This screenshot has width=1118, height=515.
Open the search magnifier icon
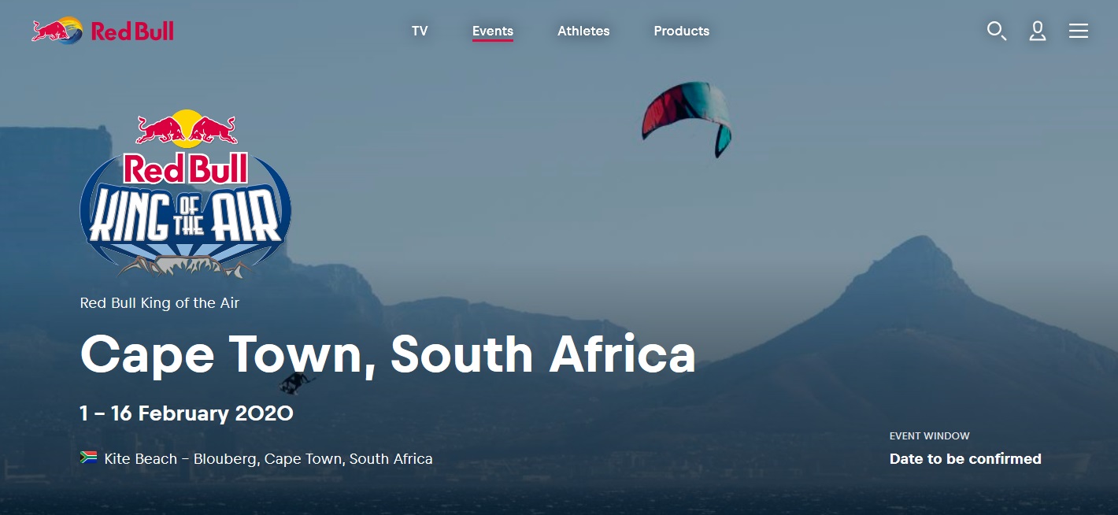[997, 31]
